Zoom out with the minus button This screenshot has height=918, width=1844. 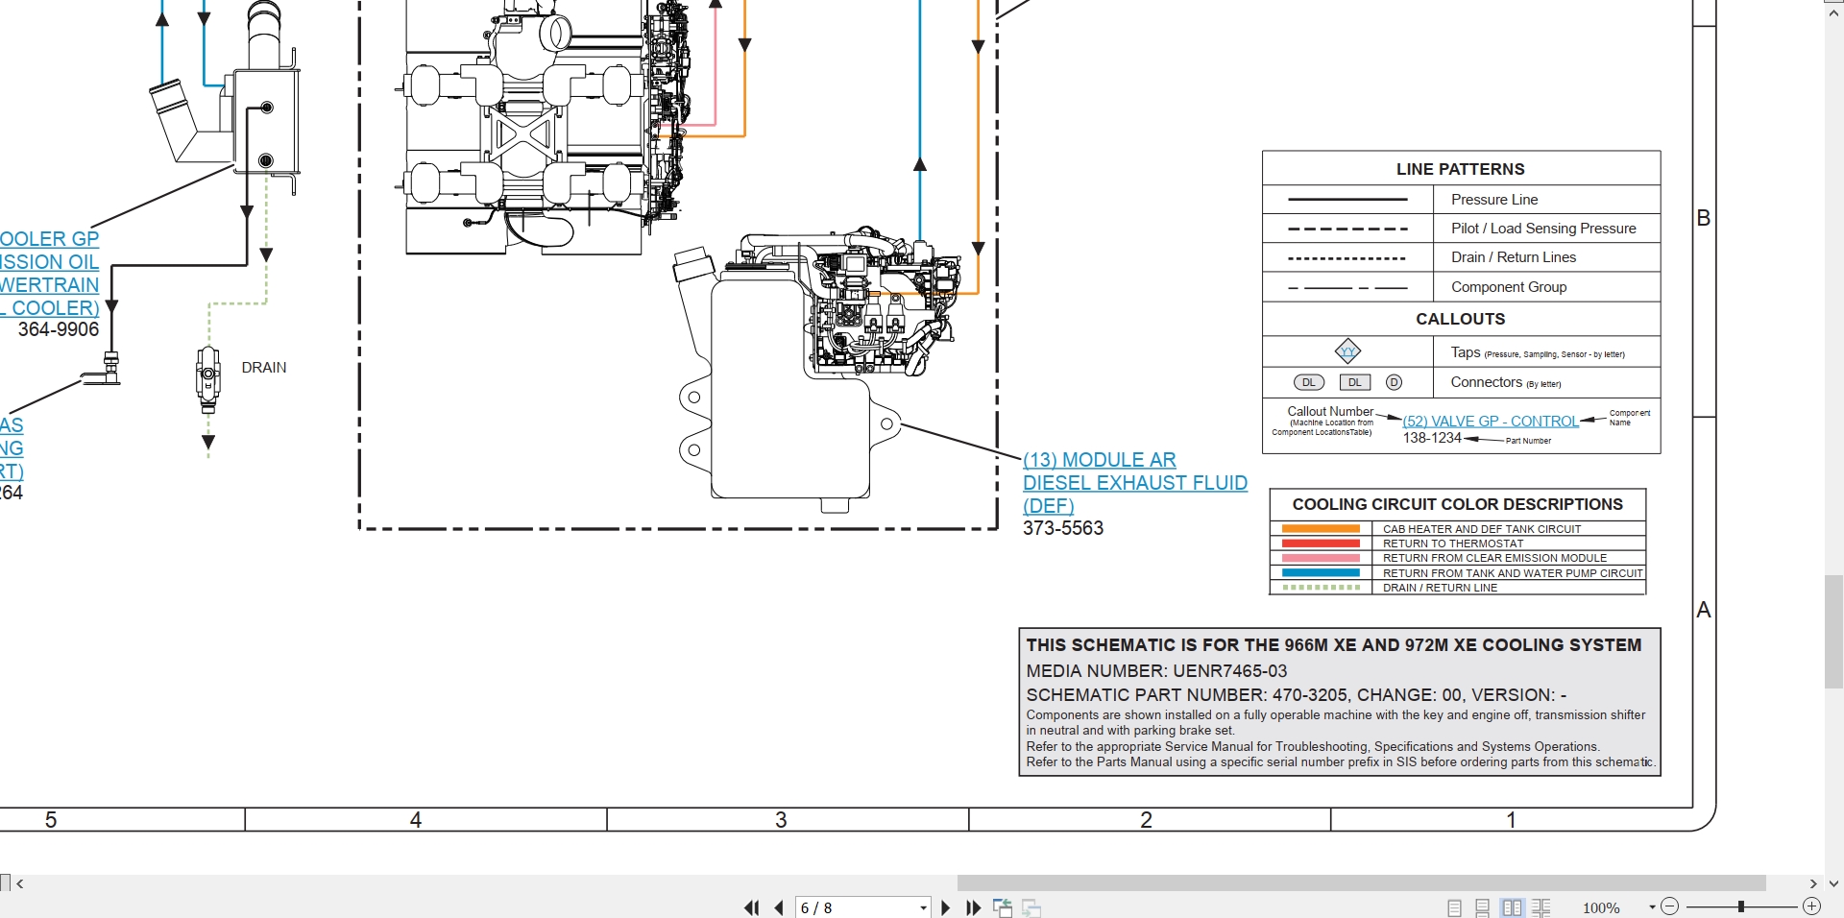(x=1669, y=906)
